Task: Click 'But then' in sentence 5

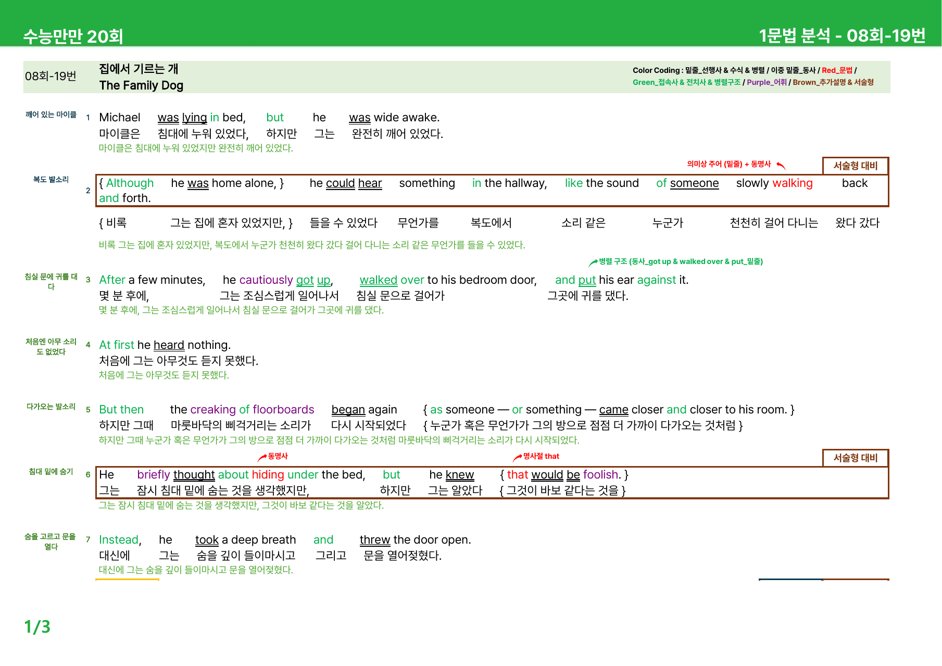Action: point(121,410)
